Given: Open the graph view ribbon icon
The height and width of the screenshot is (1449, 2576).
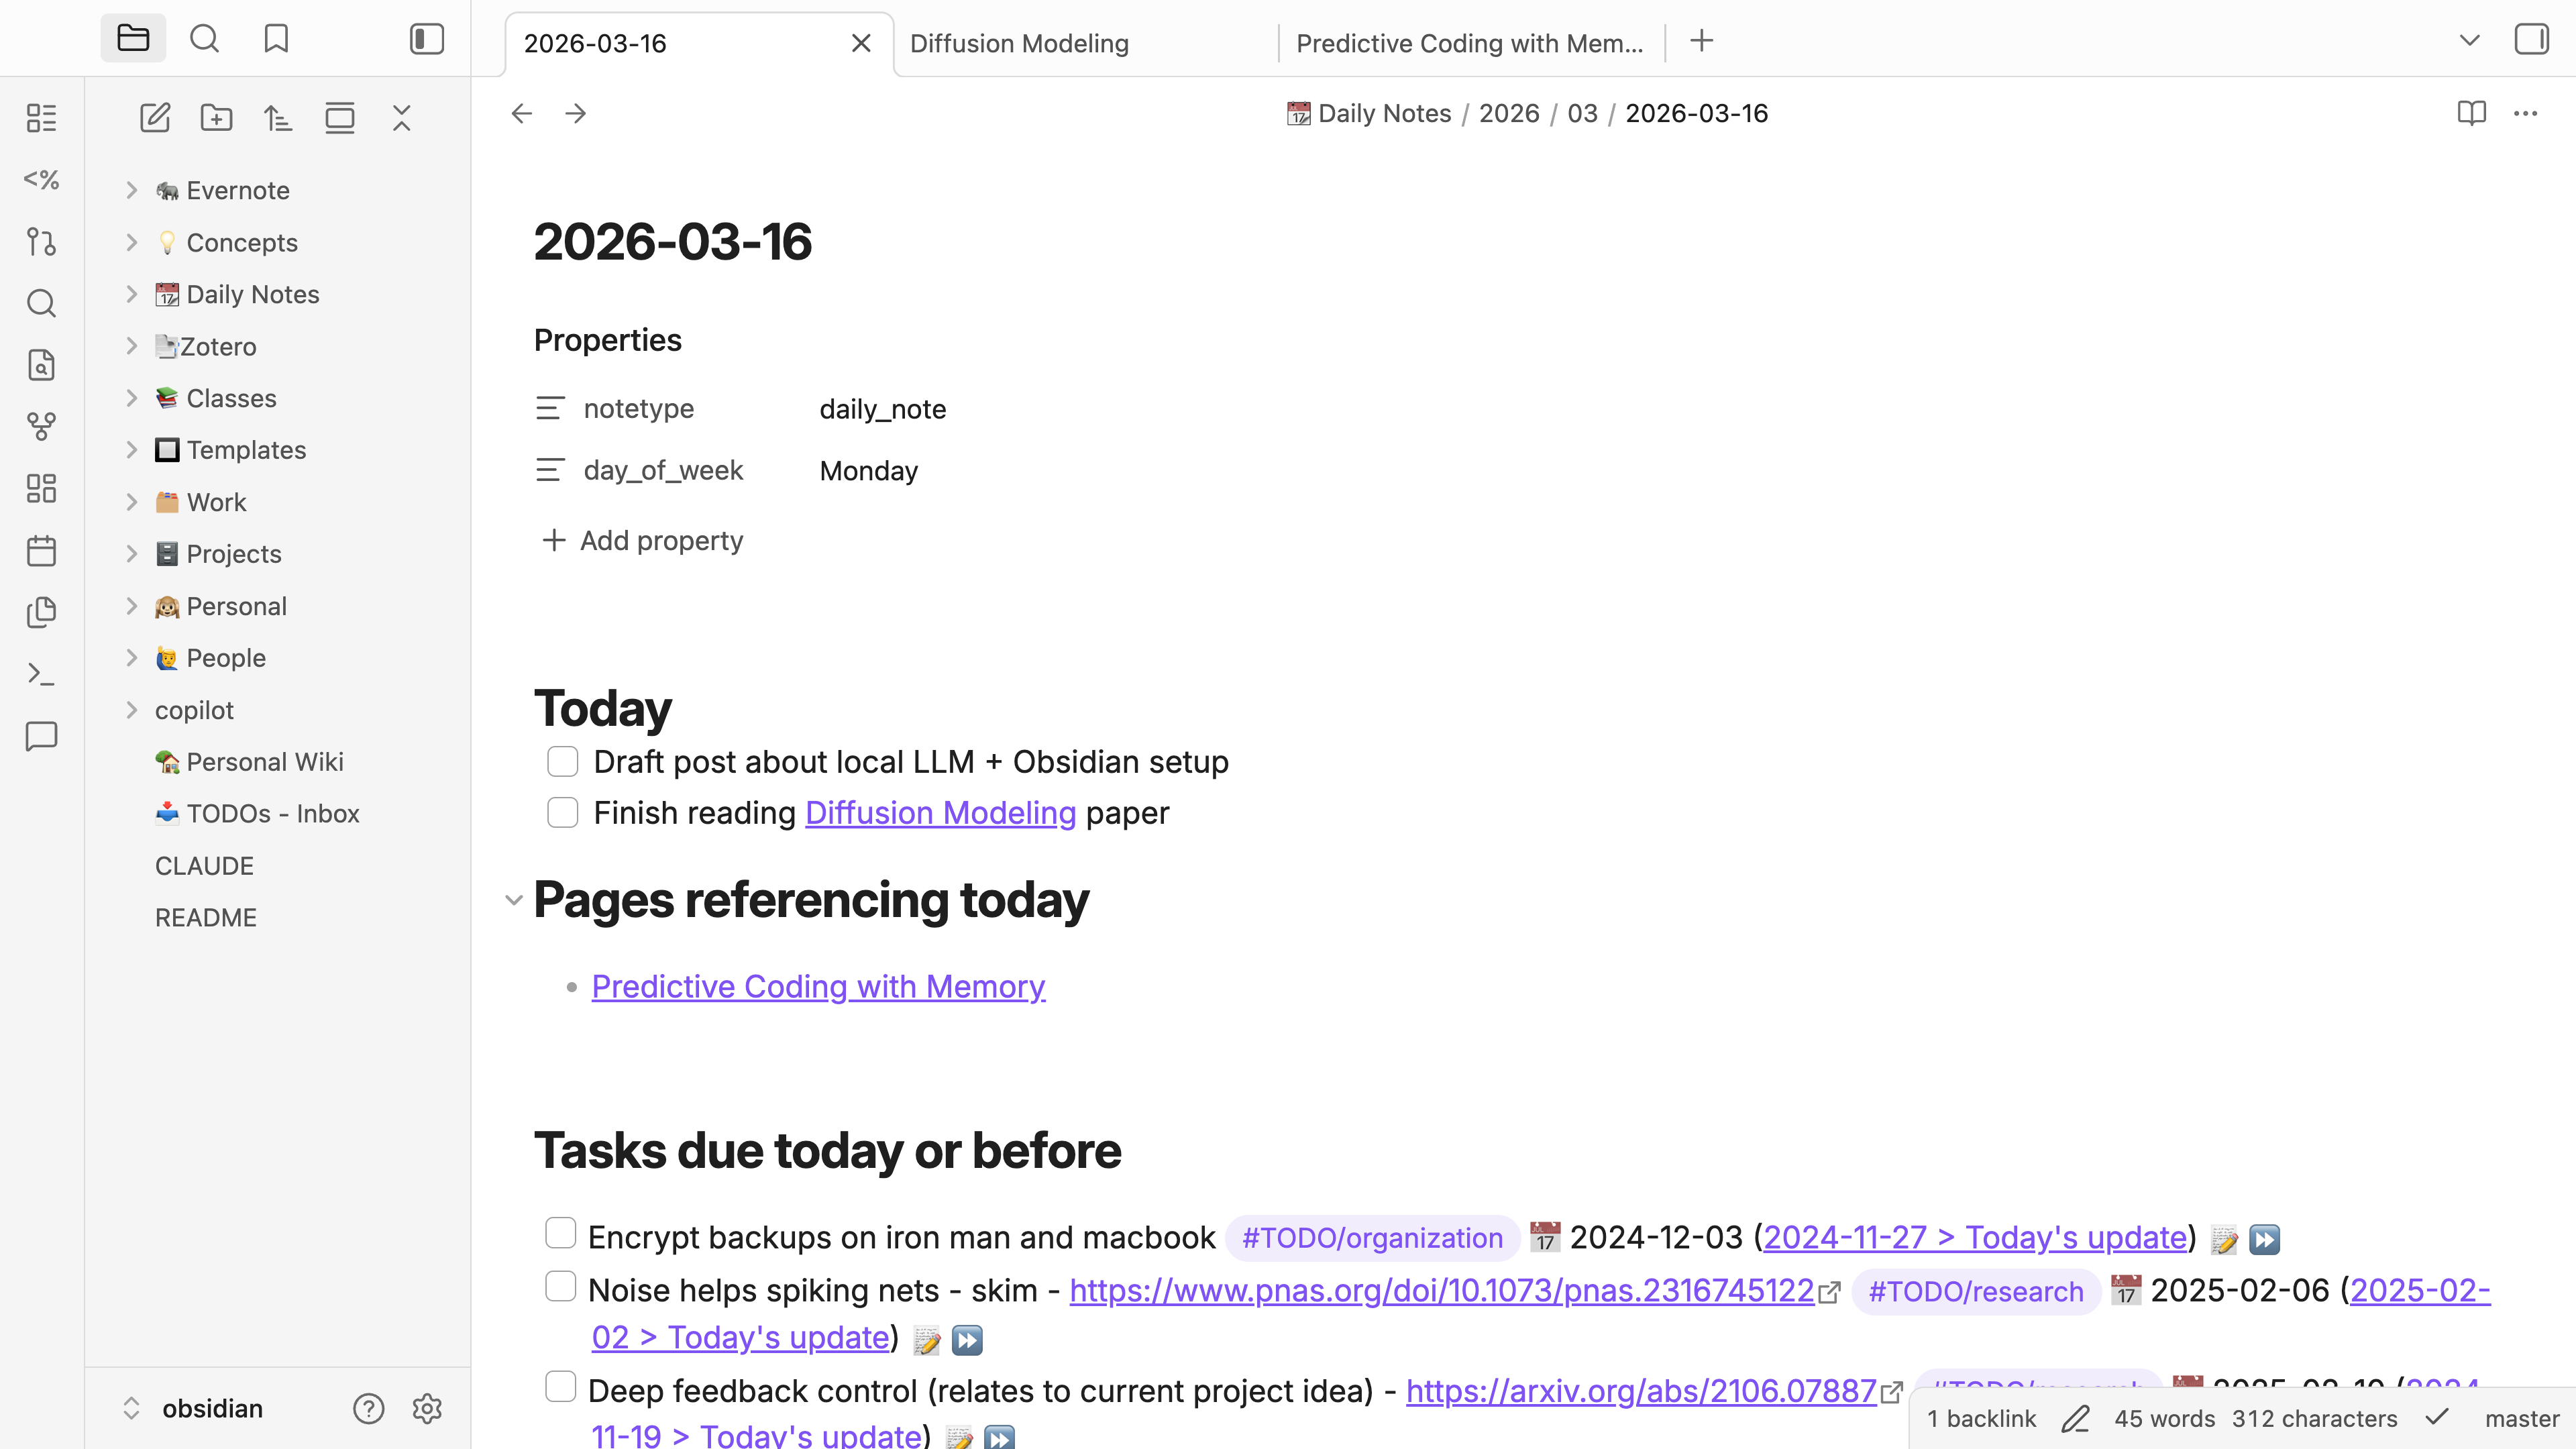Looking at the screenshot, I should pos(41,427).
